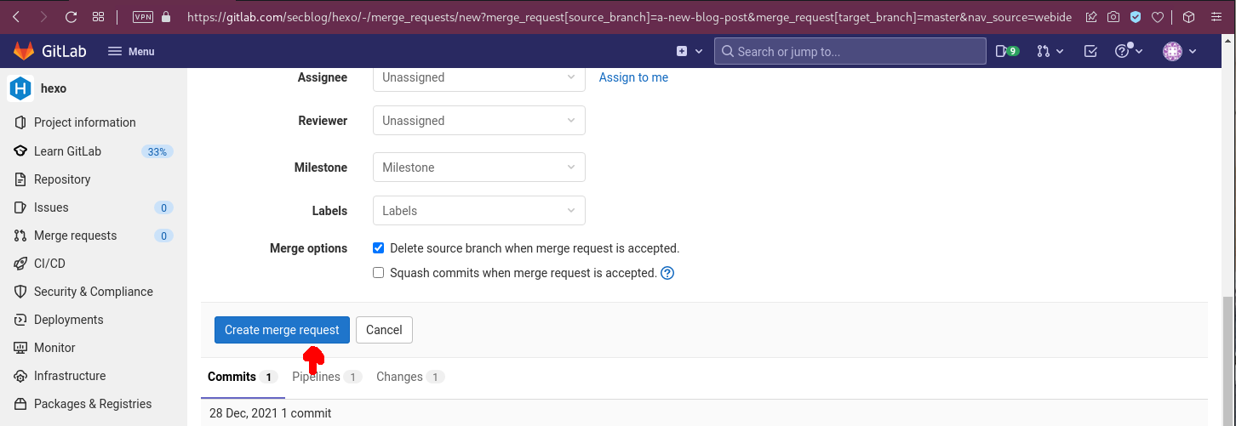Open the Milestone dropdown
Viewport: 1236px width, 426px height.
click(x=478, y=168)
